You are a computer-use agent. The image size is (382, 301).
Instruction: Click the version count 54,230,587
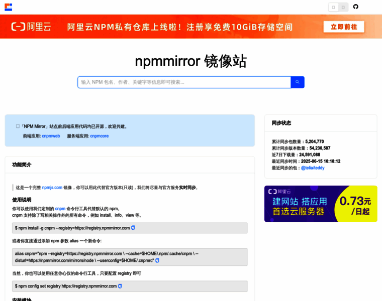(x=320, y=148)
